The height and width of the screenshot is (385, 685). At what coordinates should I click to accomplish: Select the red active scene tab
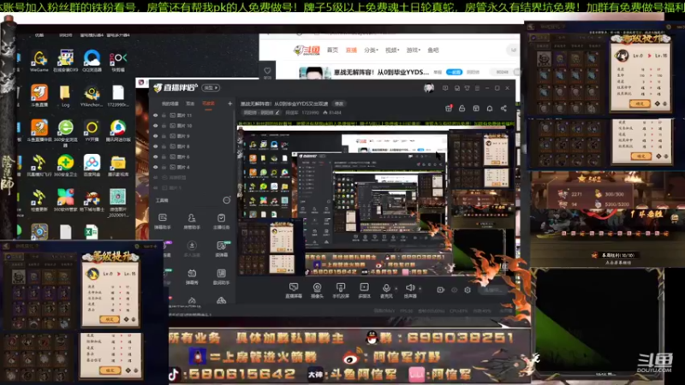208,104
